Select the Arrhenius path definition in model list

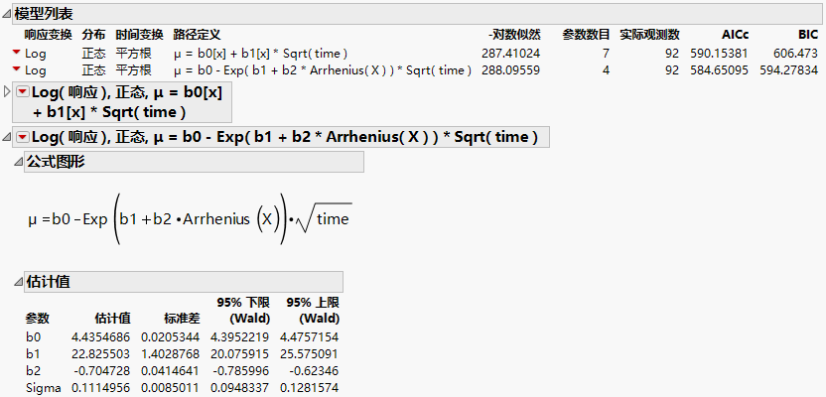click(x=322, y=70)
